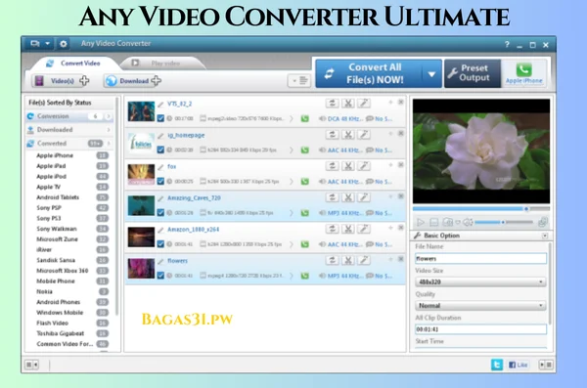587x388 pixels.
Task: Click the MP3 44 KHz audio link for flowers
Action: (340, 276)
